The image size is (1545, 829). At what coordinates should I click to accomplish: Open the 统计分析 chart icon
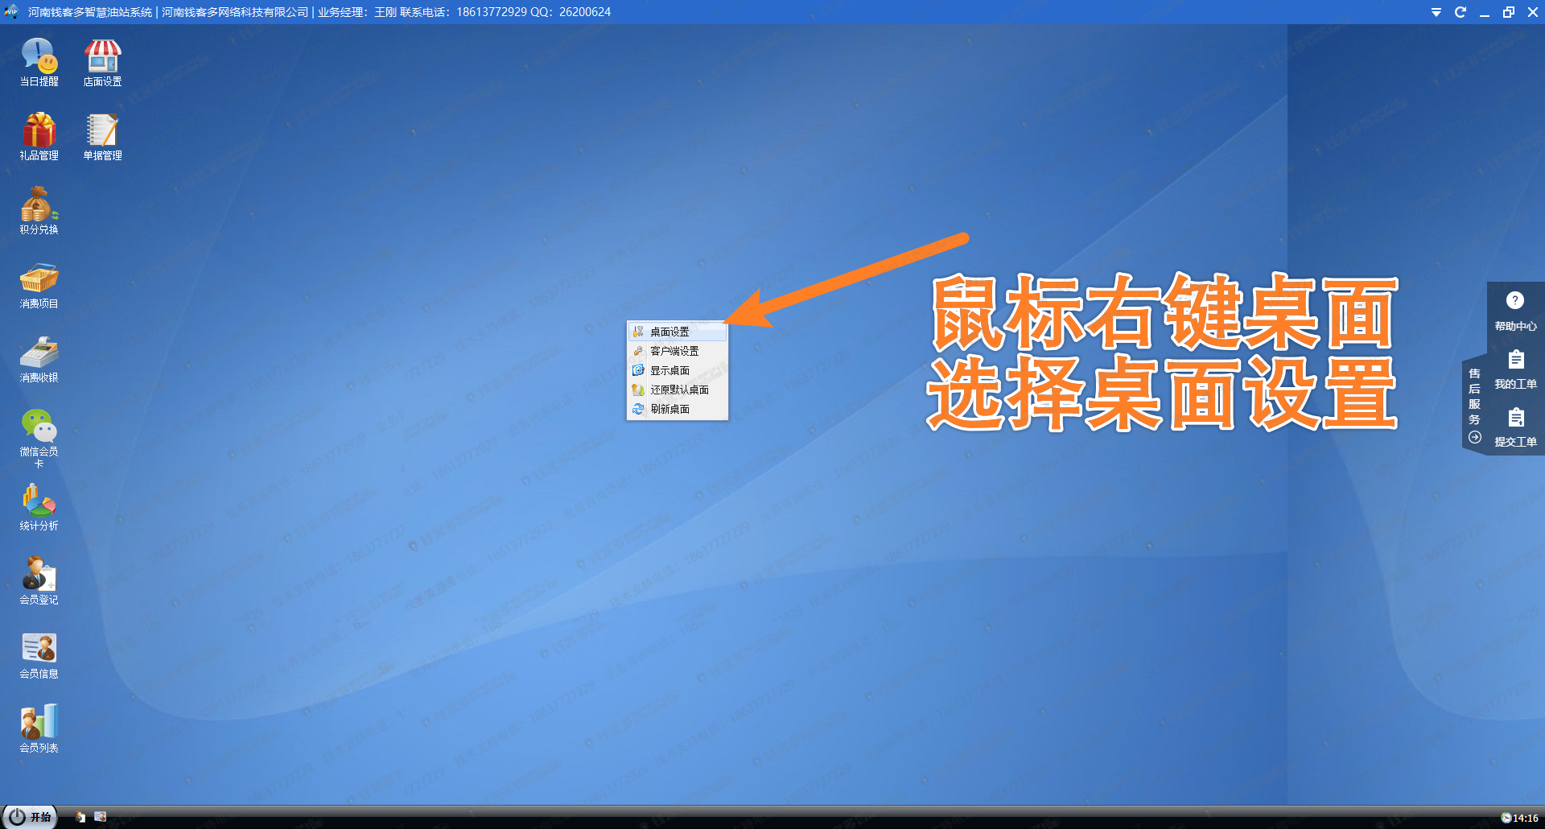[x=39, y=507]
